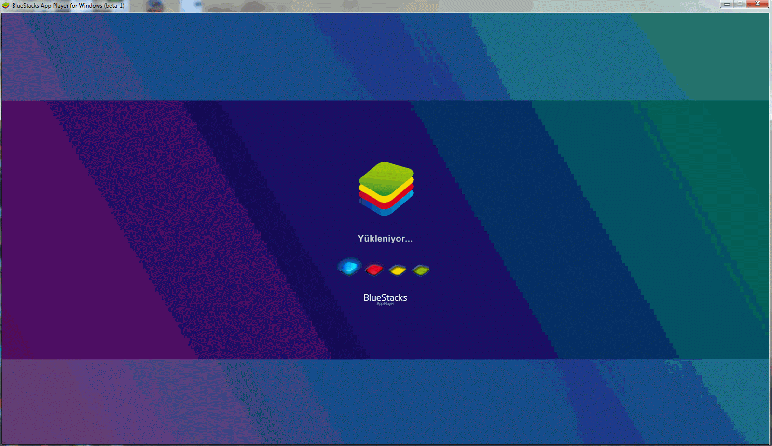Viewport: 772px width, 446px height.
Task: Click the BlueStacks App Player wordmark
Action: pos(385,299)
